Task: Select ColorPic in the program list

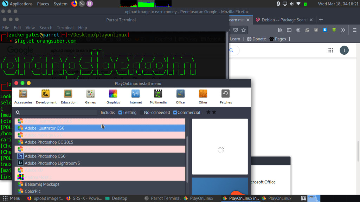Action: [100, 191]
